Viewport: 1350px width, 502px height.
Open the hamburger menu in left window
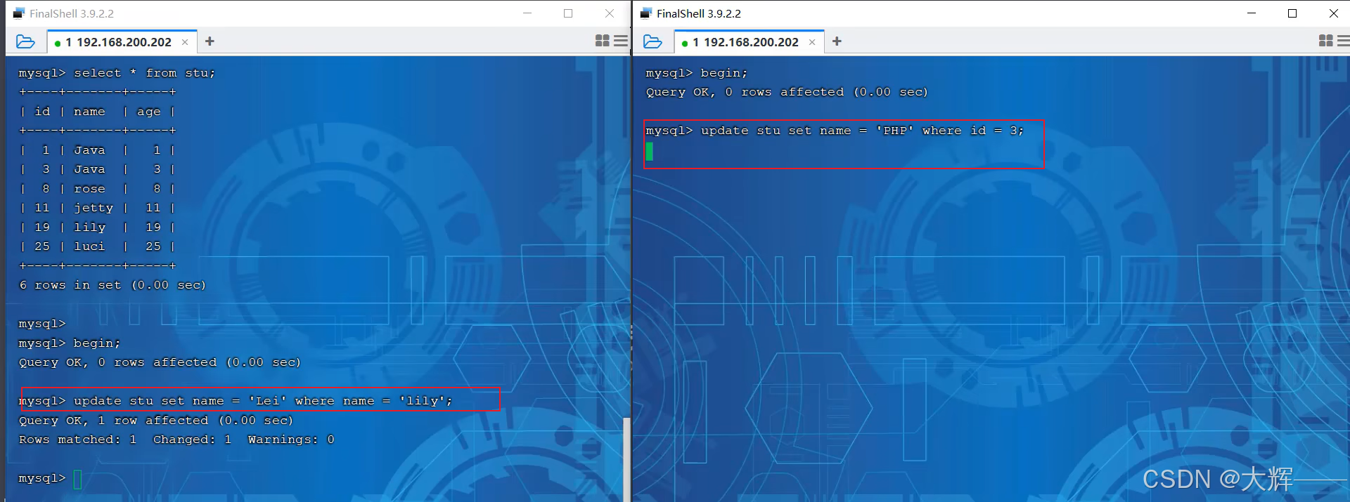(x=621, y=41)
